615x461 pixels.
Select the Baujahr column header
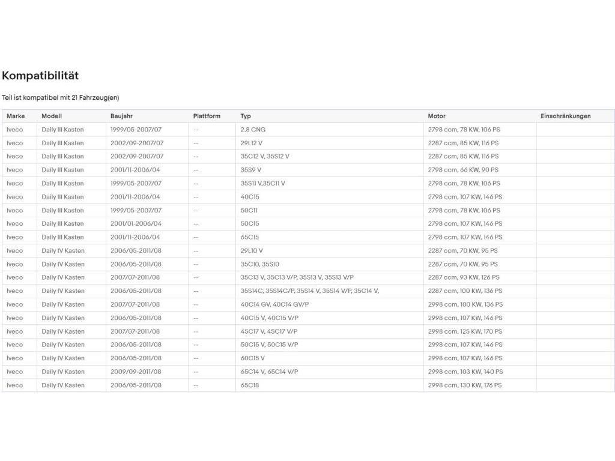tap(121, 116)
